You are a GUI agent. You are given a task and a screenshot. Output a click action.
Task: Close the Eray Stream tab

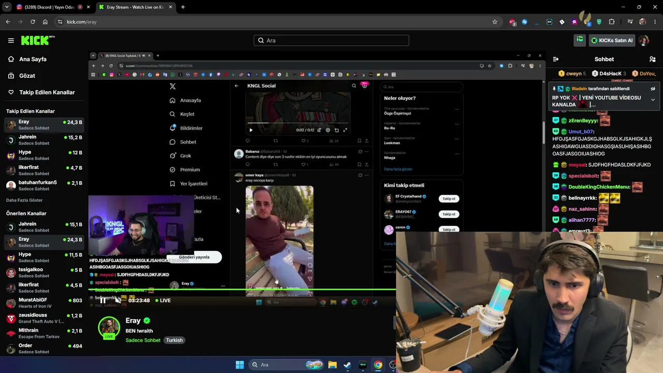[x=170, y=7]
